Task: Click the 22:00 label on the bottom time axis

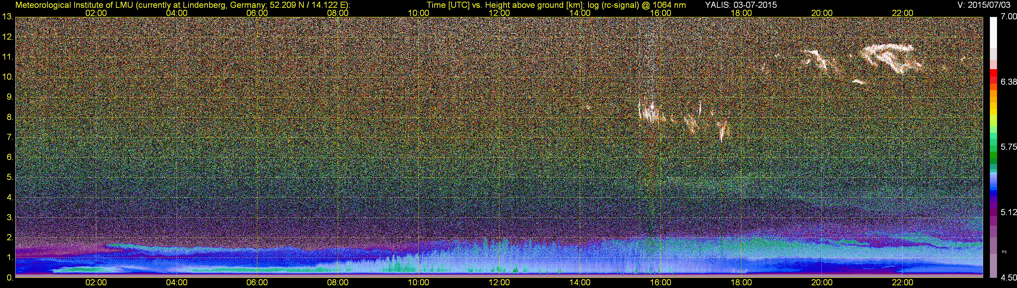Action: click(x=902, y=283)
